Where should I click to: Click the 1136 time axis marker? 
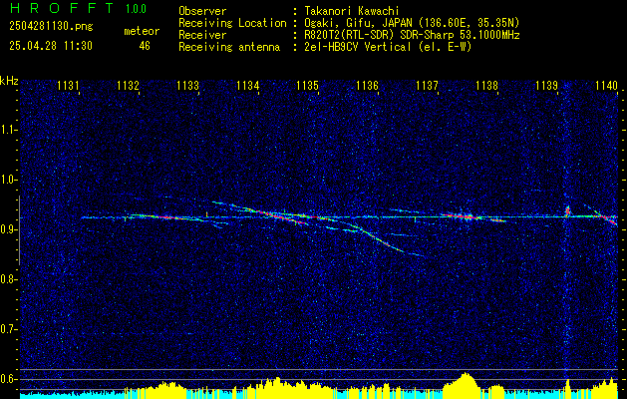pyautogui.click(x=367, y=86)
